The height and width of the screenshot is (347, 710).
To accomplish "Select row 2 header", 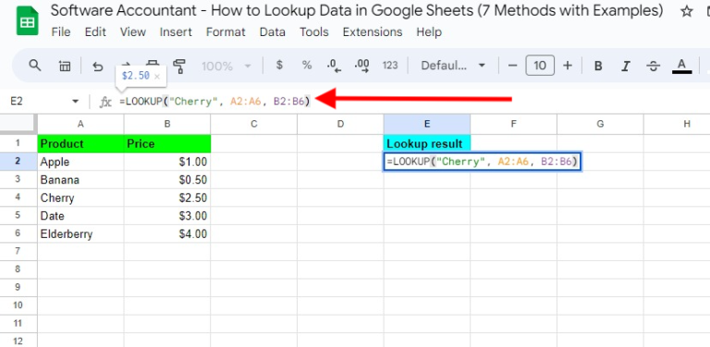I will click(18, 162).
